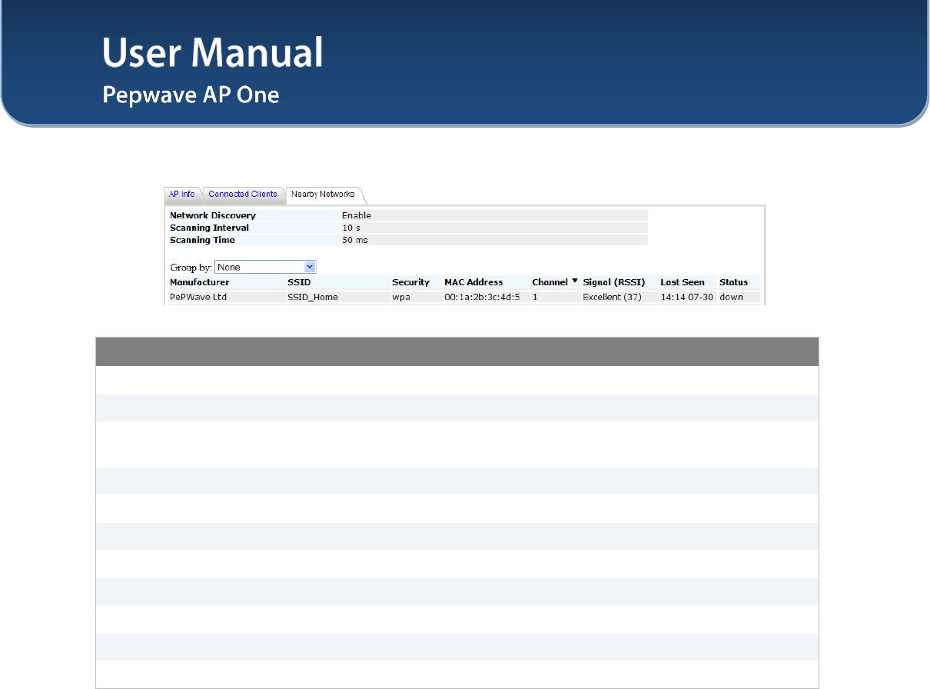The height and width of the screenshot is (689, 930).
Task: Click the Pepwave AP One subtitle
Action: click(191, 95)
